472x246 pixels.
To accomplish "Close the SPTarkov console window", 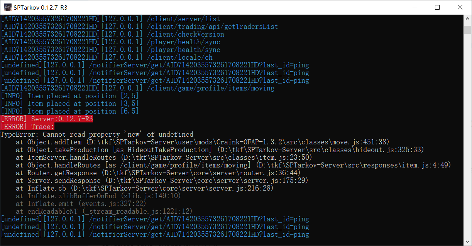I will [x=460, y=7].
